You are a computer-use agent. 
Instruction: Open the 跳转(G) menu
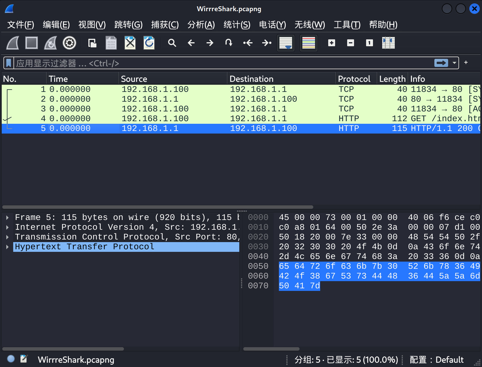(128, 25)
